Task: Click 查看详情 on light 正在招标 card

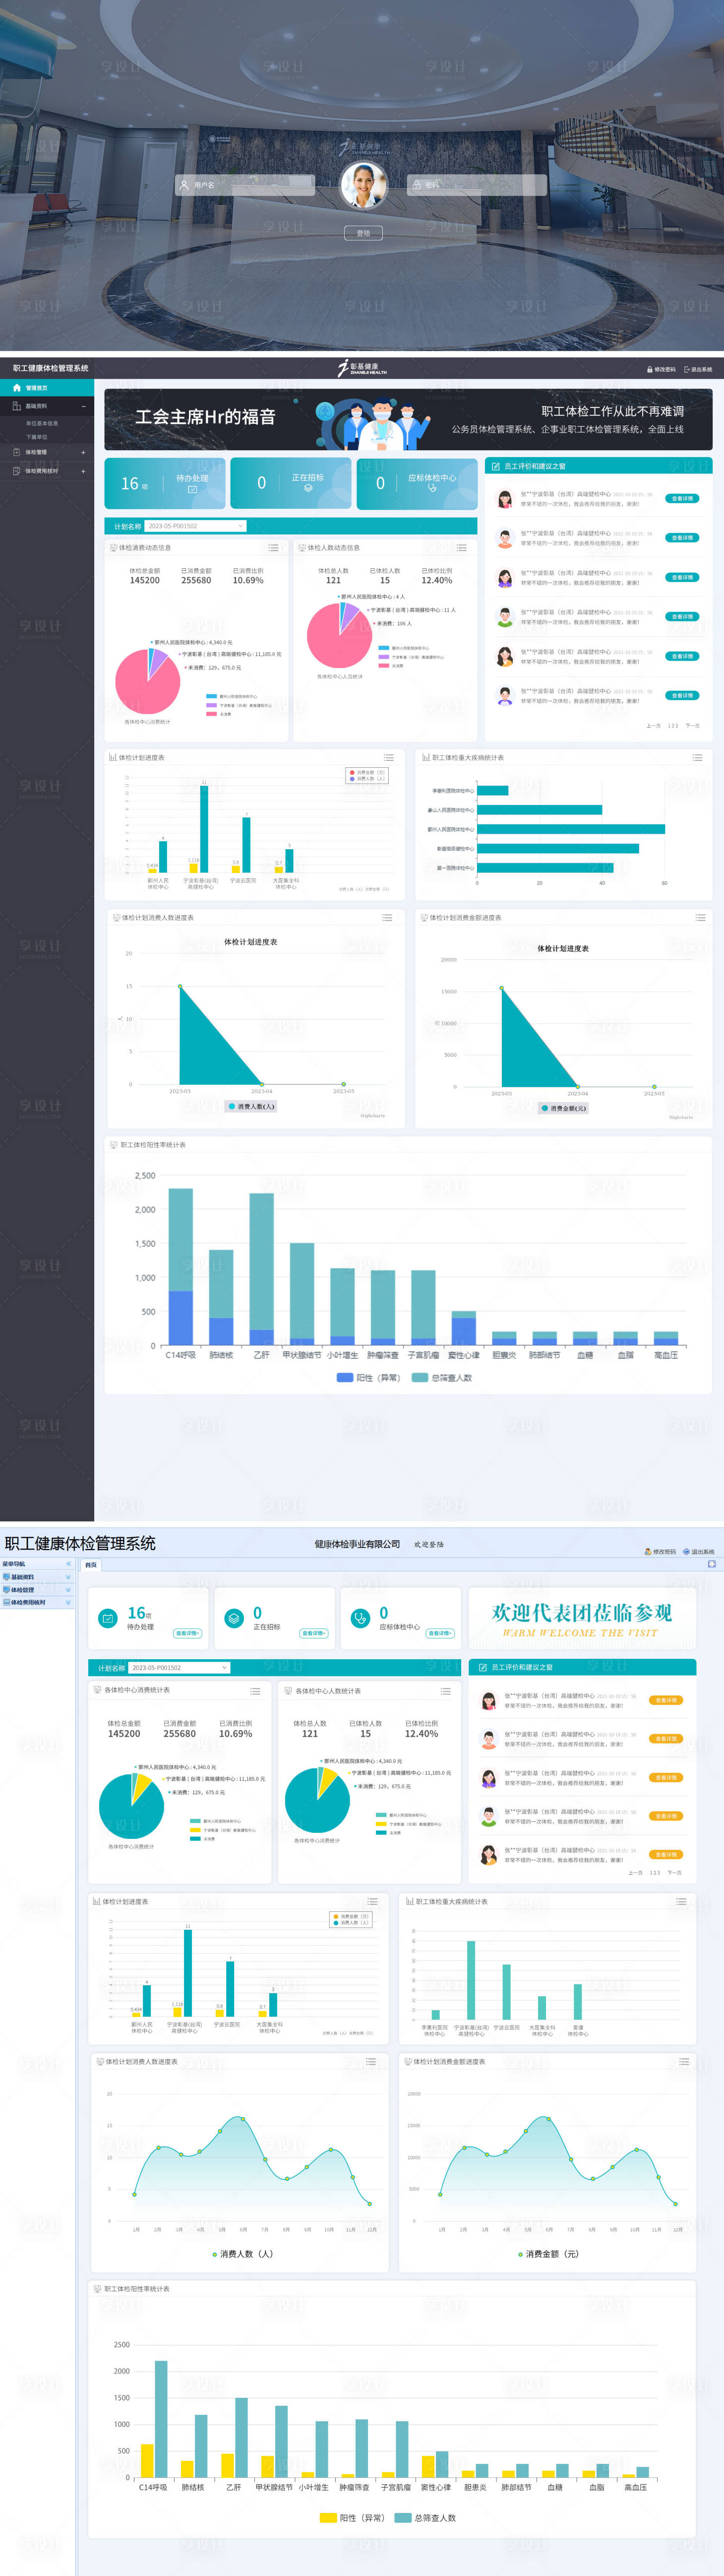Action: point(313,1633)
